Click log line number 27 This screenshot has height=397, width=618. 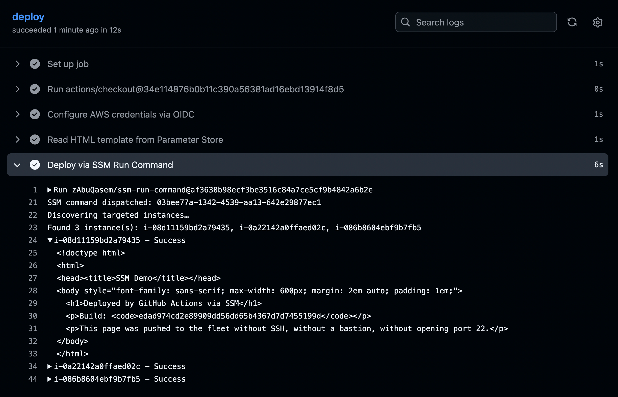(33, 278)
